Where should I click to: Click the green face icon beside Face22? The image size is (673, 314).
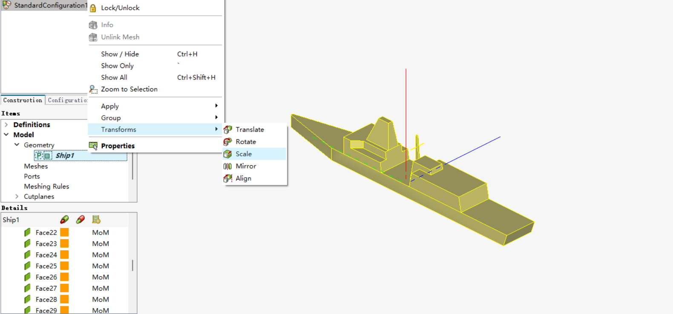click(x=28, y=232)
